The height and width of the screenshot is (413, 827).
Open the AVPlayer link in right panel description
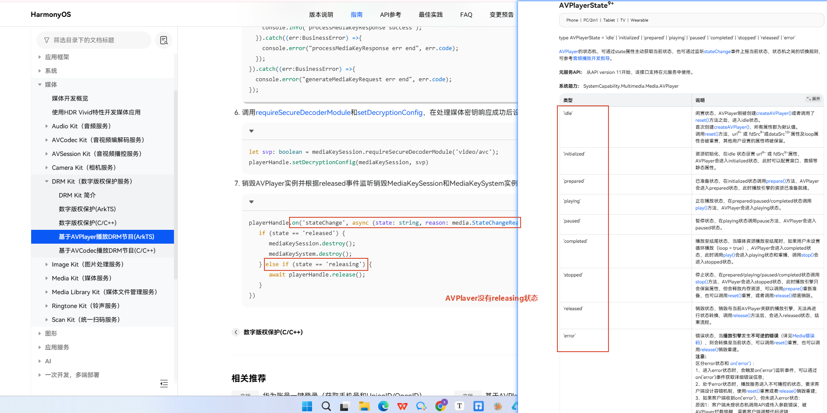[568, 51]
